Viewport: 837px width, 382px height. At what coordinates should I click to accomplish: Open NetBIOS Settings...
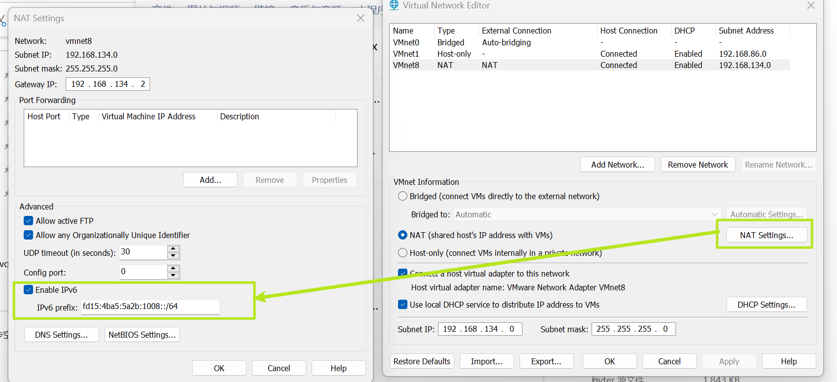coord(142,335)
